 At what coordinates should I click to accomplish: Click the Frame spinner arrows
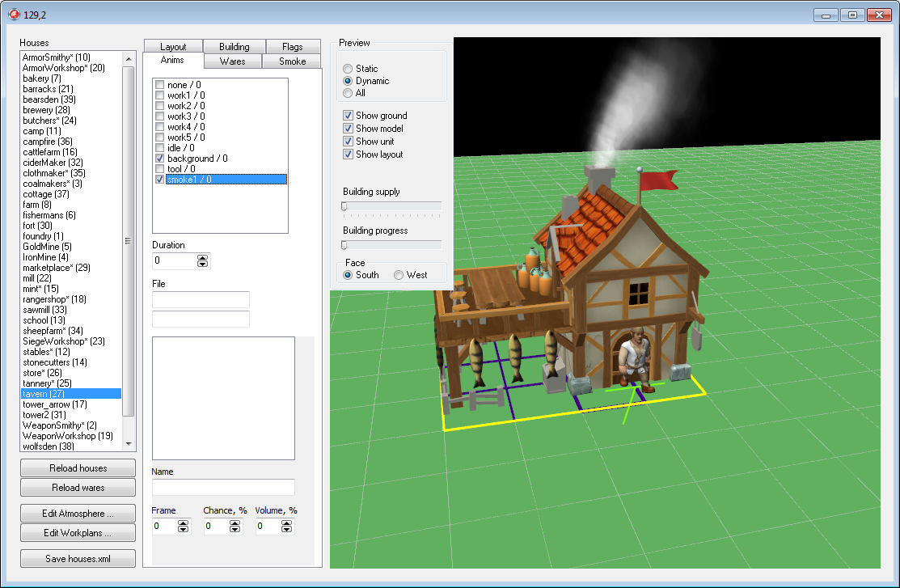click(183, 526)
